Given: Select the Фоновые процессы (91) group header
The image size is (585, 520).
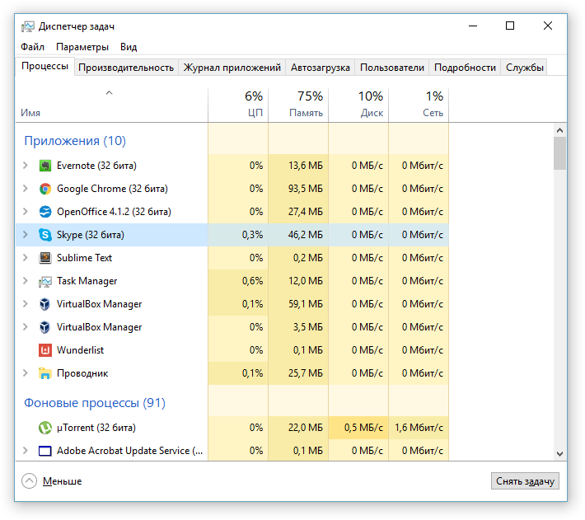Looking at the screenshot, I should (95, 403).
